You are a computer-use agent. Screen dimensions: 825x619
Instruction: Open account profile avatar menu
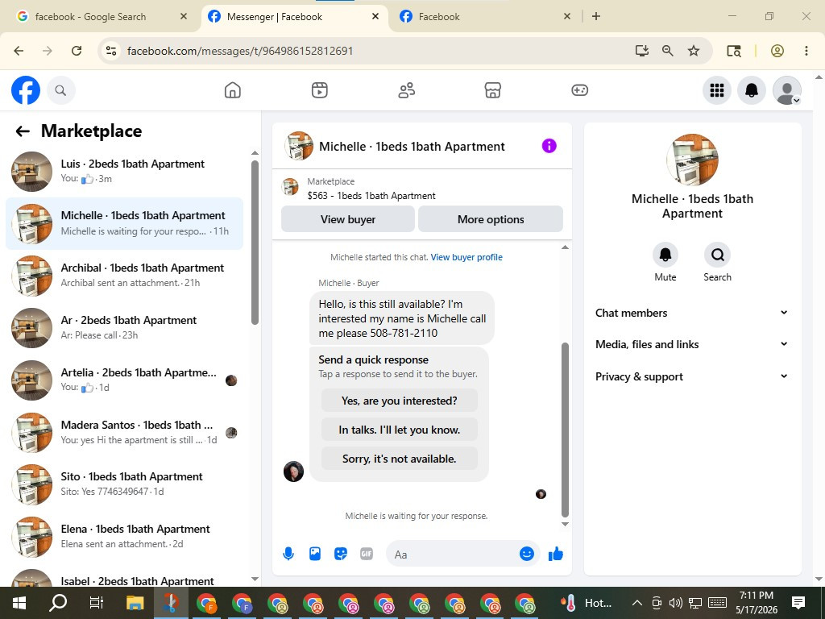tap(786, 90)
